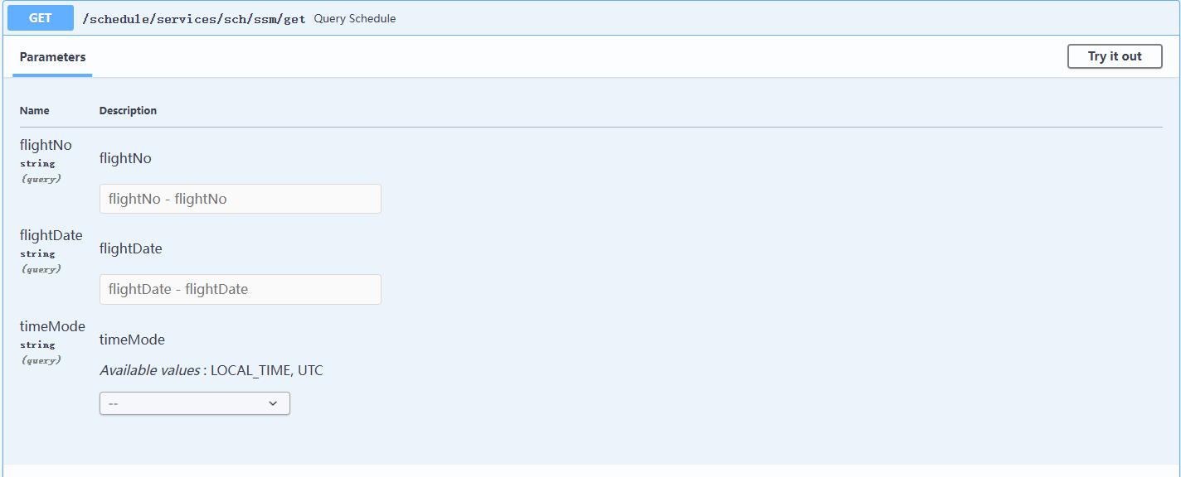Screen dimensions: 1181x477
Task: Click the Query Schedule summary text
Action: click(354, 19)
